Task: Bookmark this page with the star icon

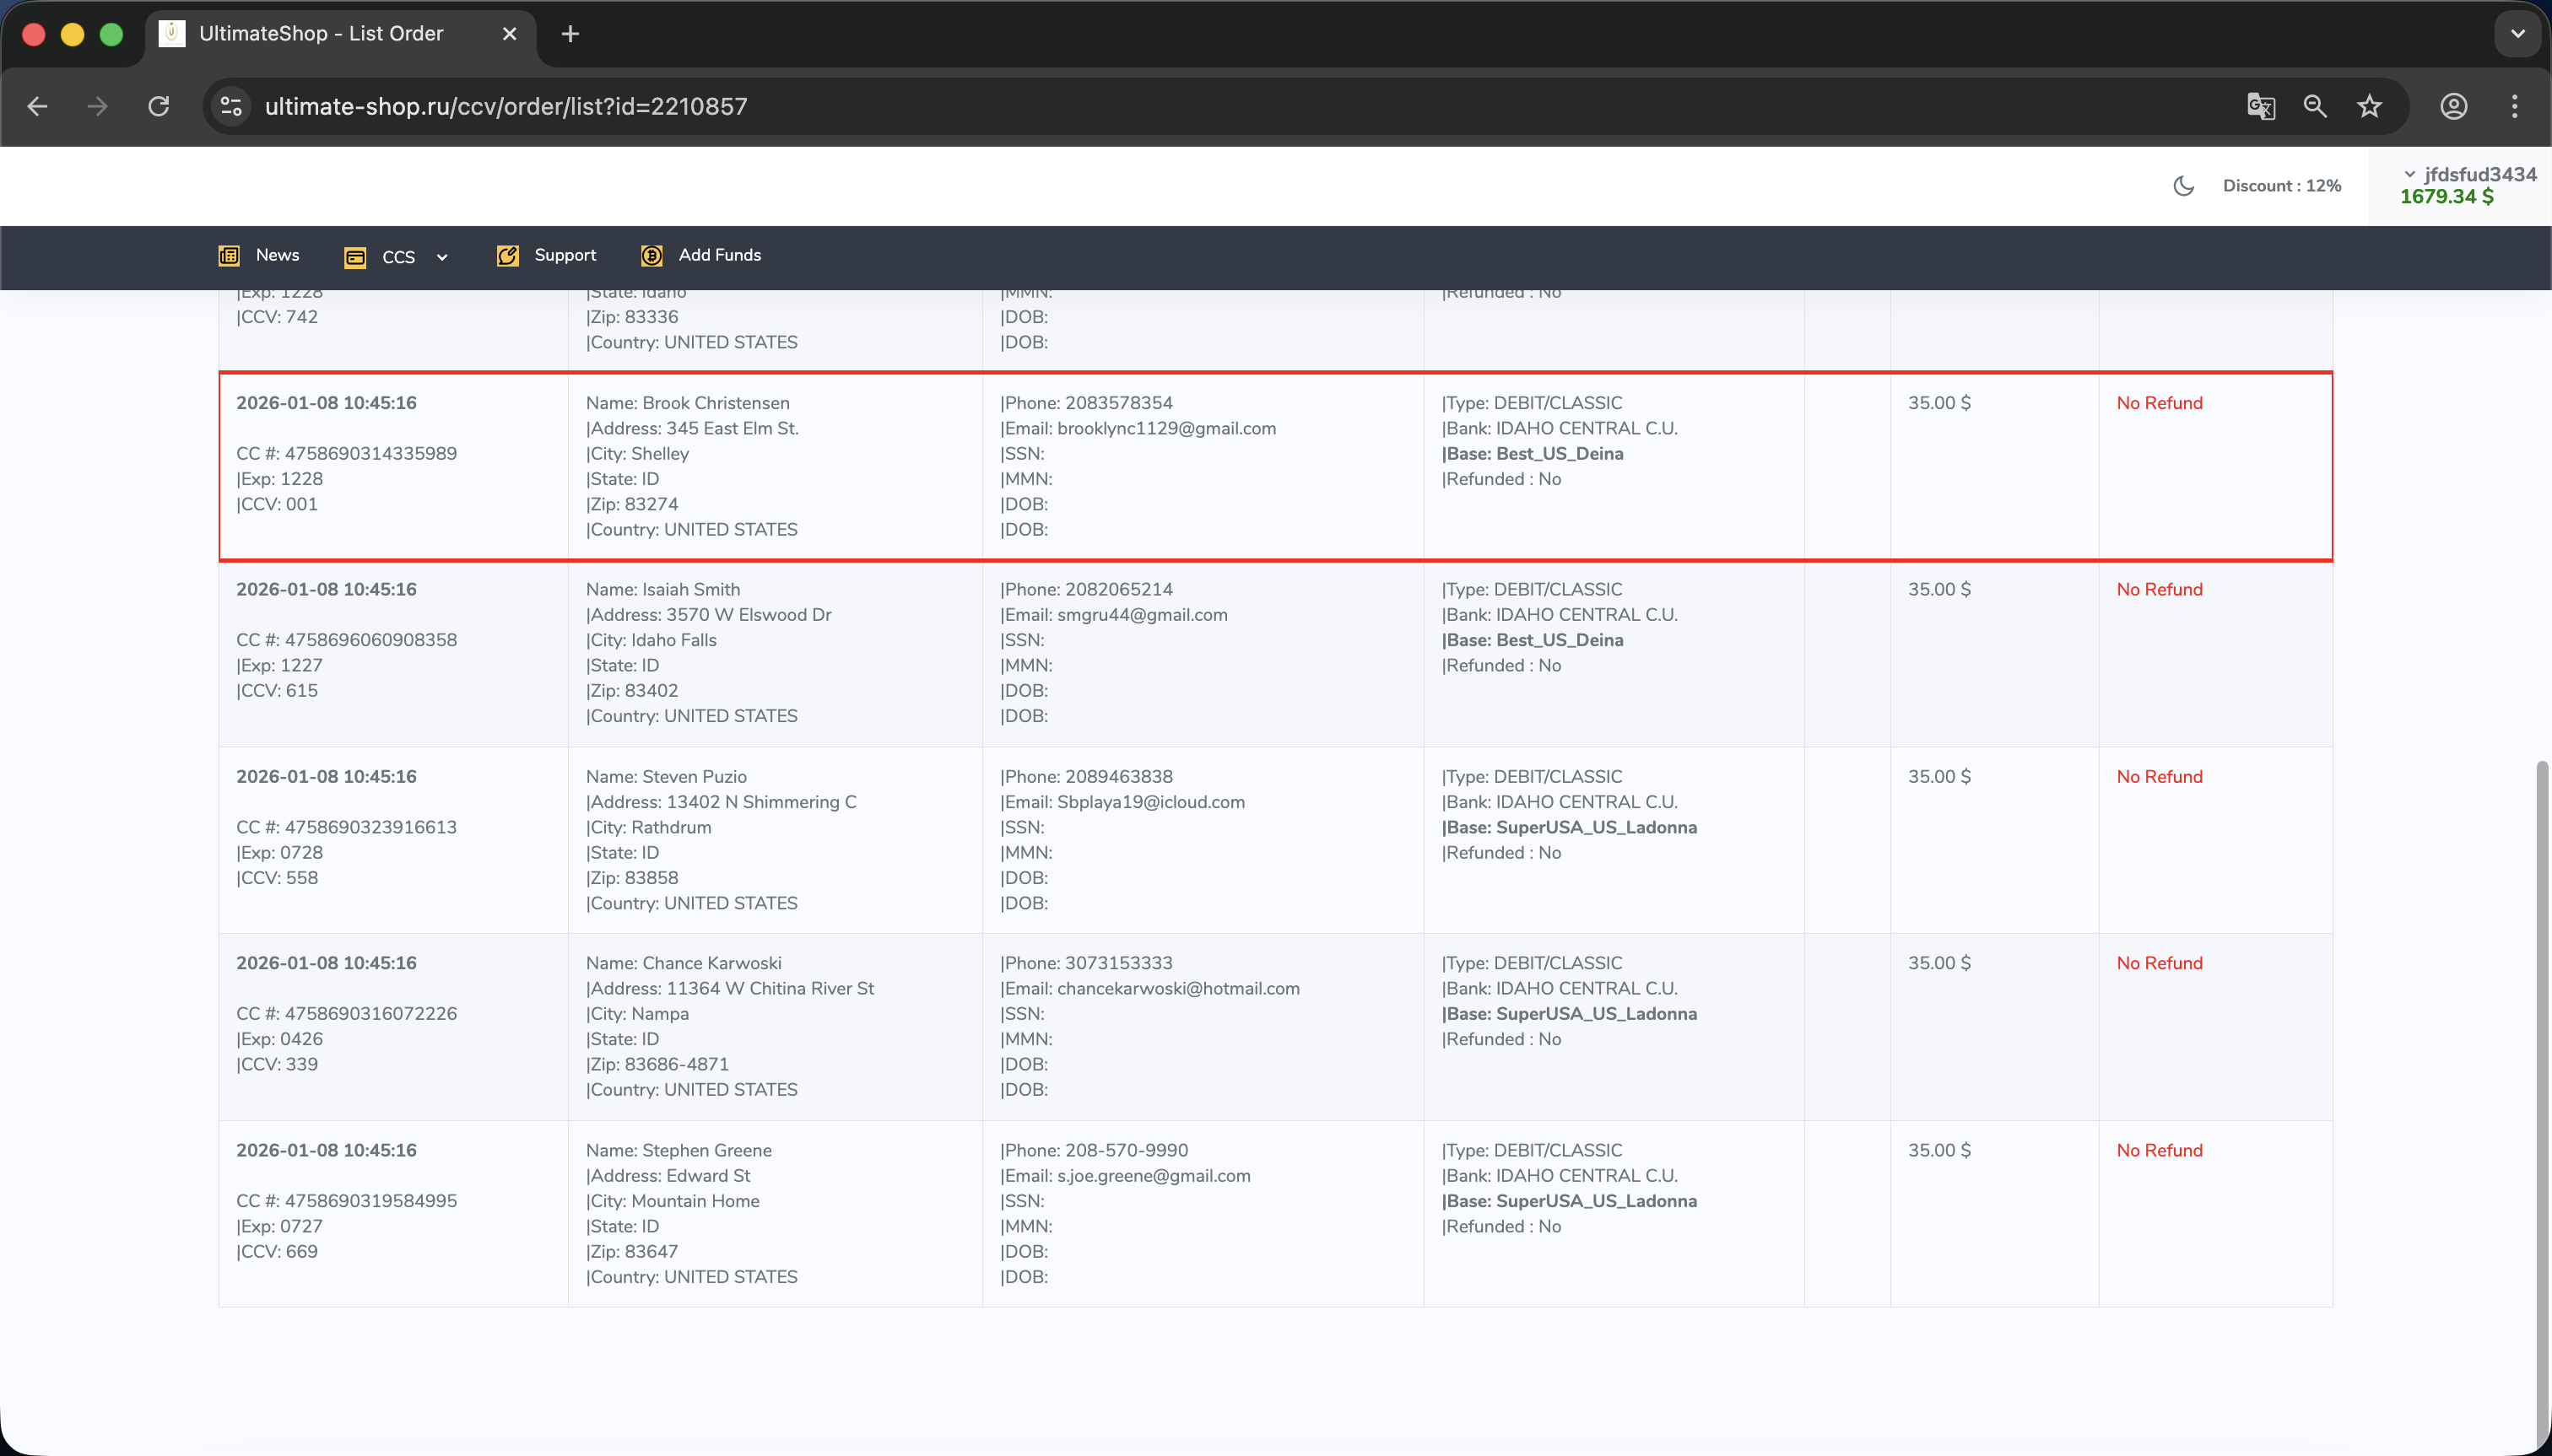Action: point(2369,106)
